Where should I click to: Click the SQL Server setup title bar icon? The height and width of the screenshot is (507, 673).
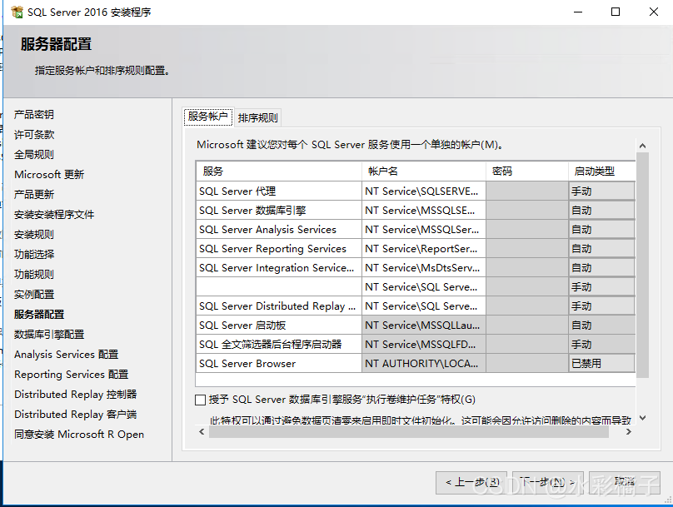pos(17,12)
